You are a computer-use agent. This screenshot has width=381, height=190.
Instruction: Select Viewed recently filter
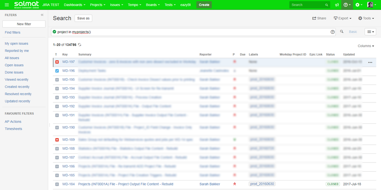tap(16, 80)
